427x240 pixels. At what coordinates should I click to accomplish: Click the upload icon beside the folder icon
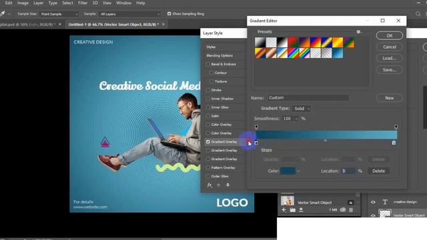click(301, 210)
